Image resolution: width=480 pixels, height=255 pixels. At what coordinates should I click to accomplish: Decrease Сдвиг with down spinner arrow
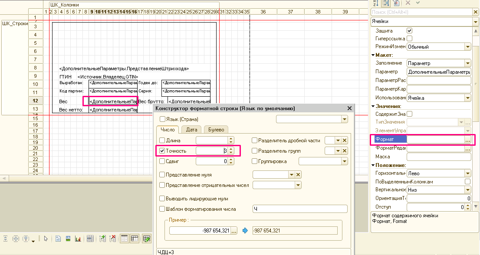pyautogui.click(x=231, y=163)
